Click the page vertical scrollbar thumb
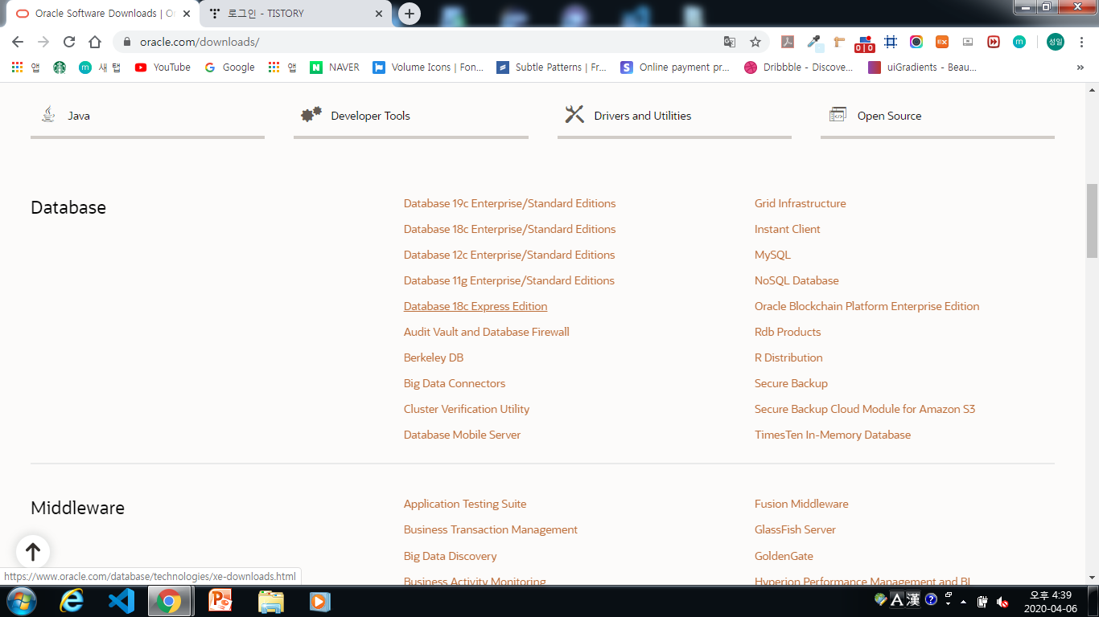The width and height of the screenshot is (1099, 617). click(x=1092, y=220)
